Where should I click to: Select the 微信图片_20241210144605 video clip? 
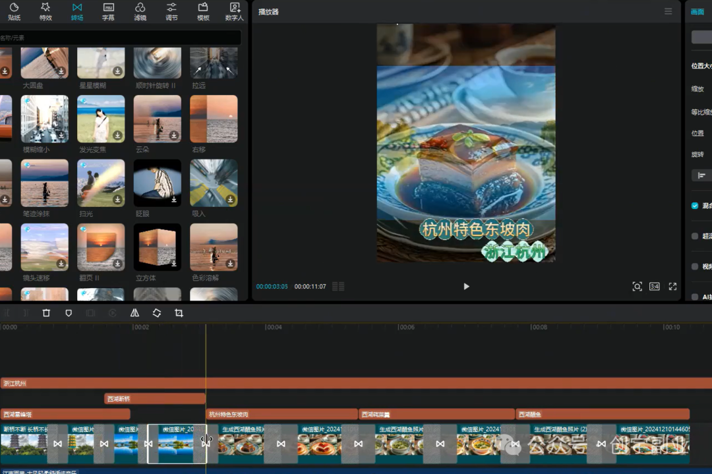pyautogui.click(x=654, y=444)
